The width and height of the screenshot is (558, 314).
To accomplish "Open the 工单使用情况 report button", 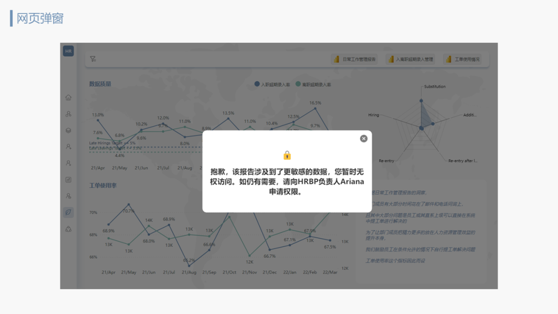I will pyautogui.click(x=463, y=59).
